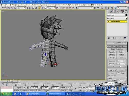Click the X coordinate input field
Viewport: 129px width, 96px height.
click(x=35, y=88)
